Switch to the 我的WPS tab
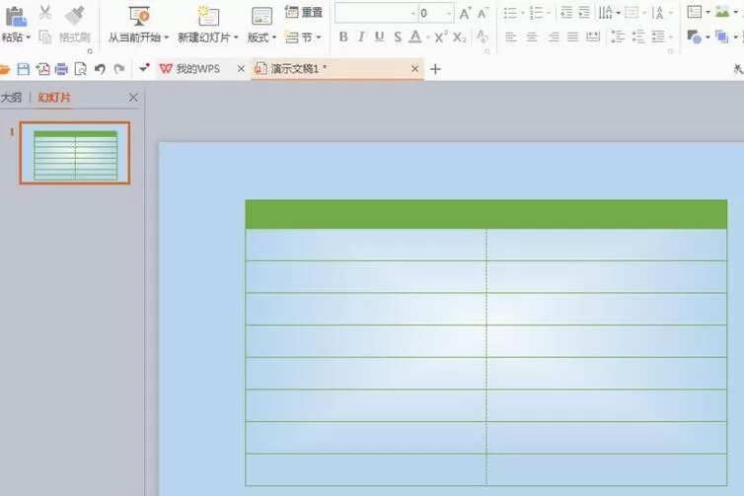 click(x=197, y=69)
